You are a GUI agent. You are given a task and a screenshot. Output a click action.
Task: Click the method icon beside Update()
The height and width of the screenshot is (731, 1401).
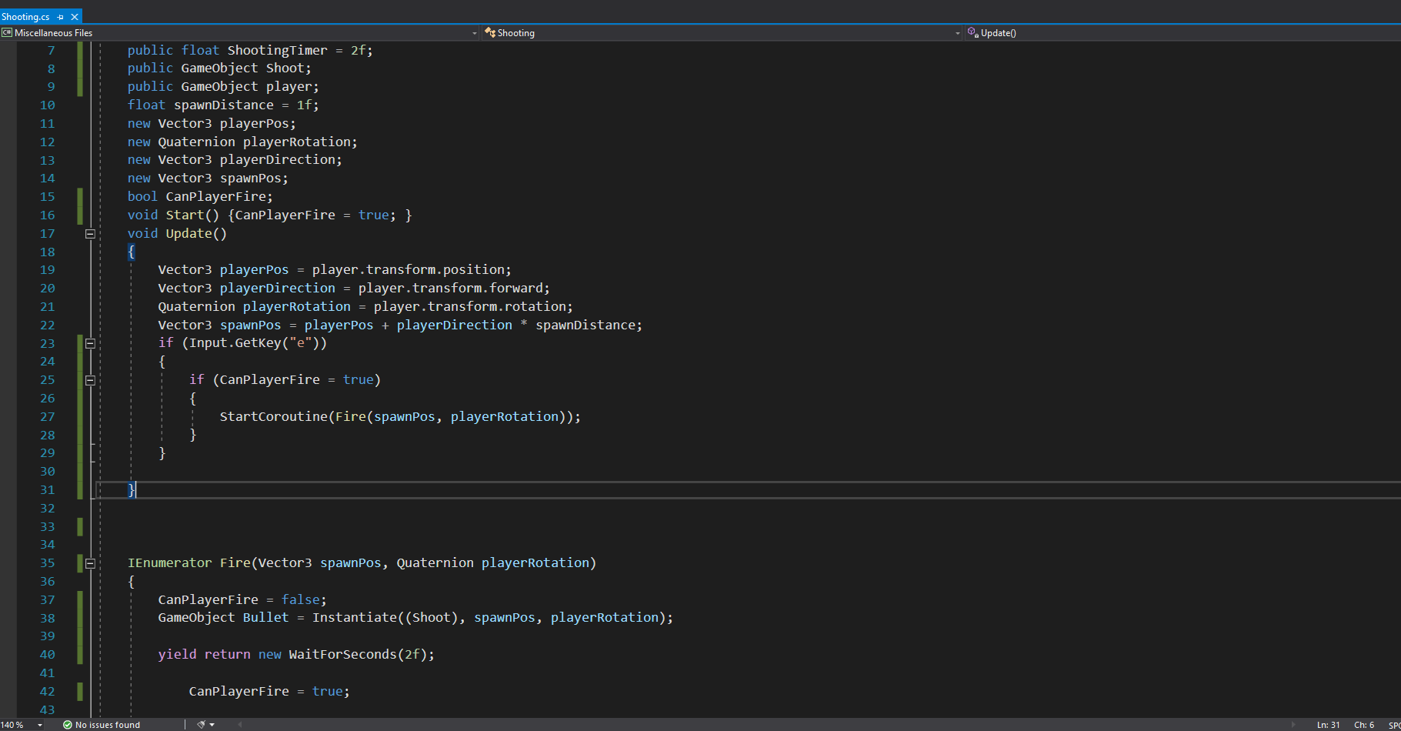pyautogui.click(x=973, y=33)
